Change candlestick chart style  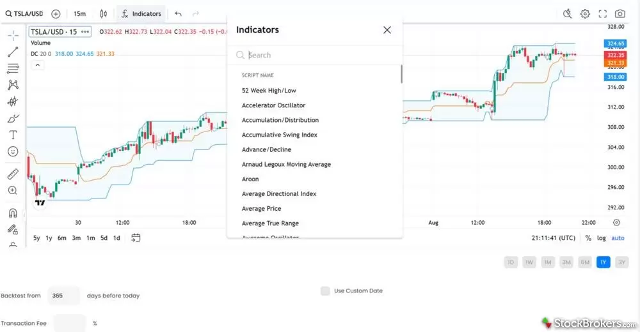tap(104, 14)
